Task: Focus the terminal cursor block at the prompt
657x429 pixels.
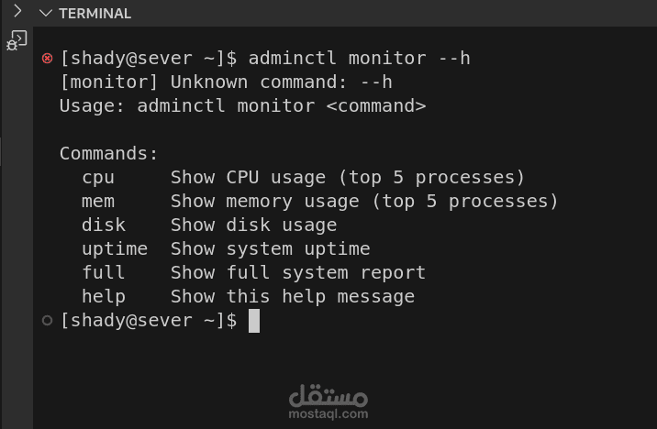Action: coord(254,321)
